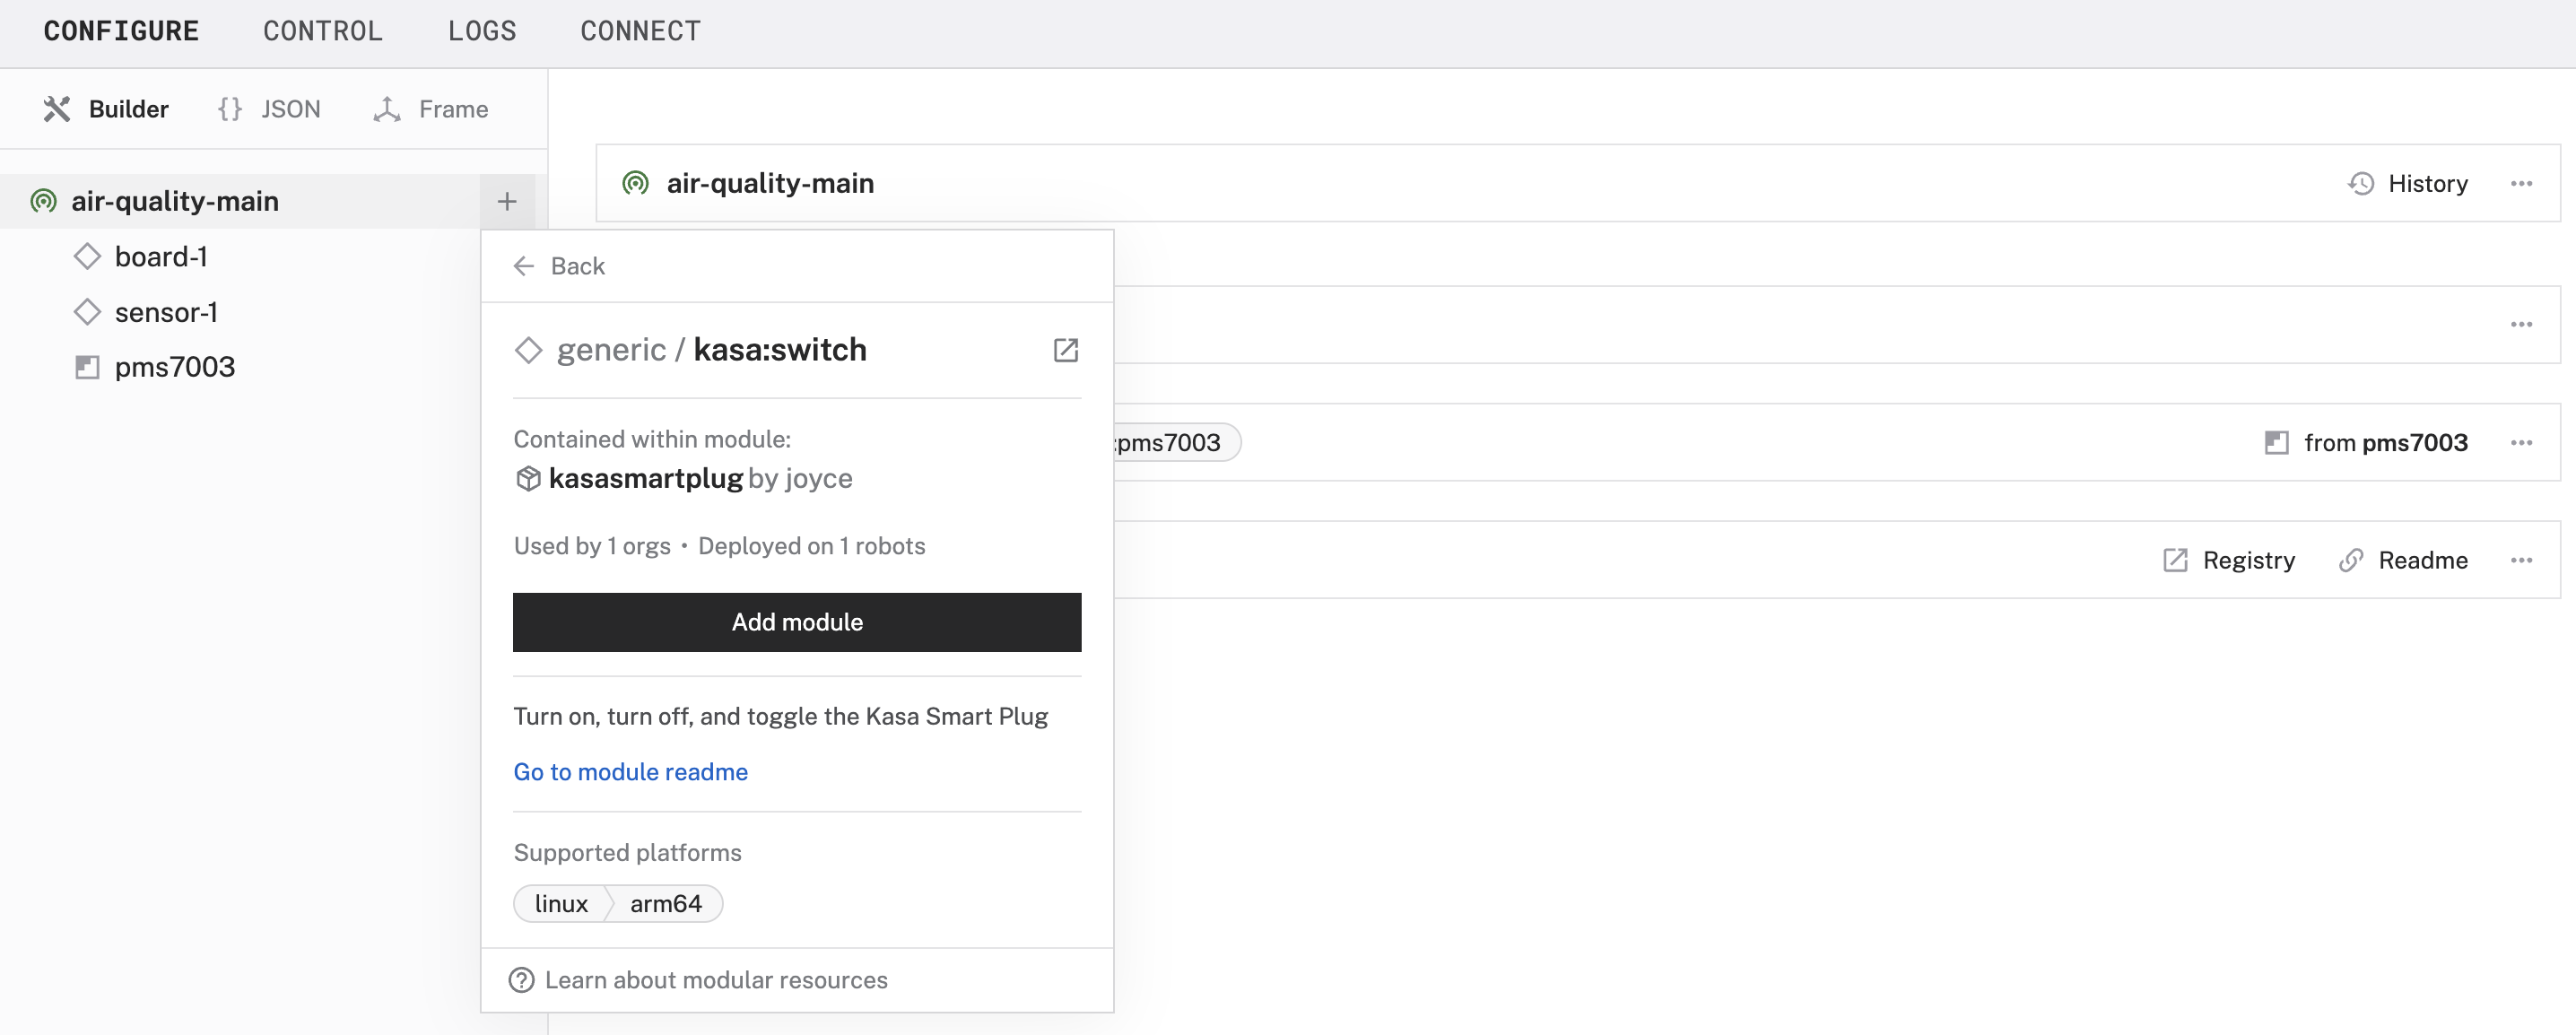Open kasa:switch in external link icon
2576x1035 pixels.
(1065, 350)
